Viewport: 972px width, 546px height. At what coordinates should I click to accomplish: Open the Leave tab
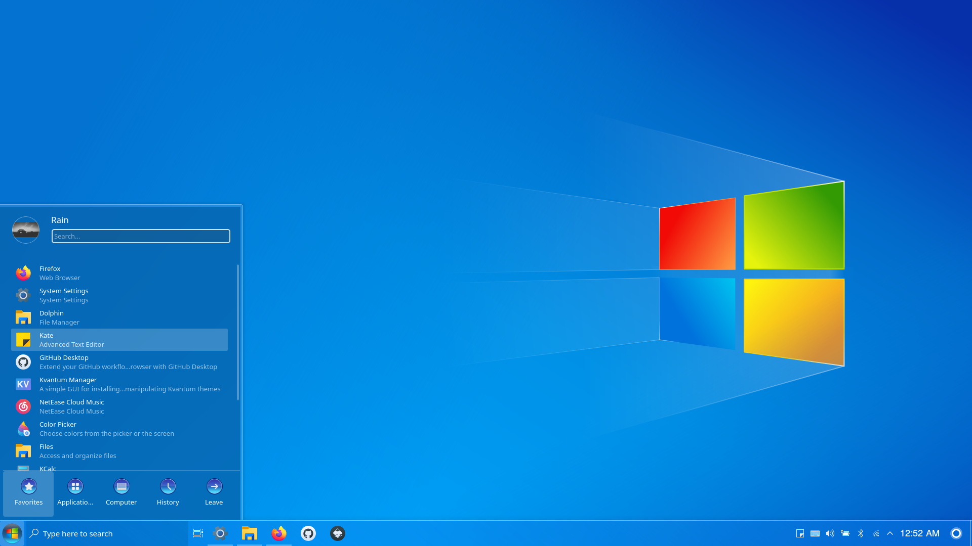[214, 493]
